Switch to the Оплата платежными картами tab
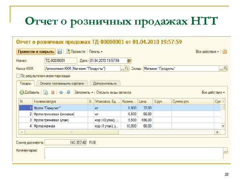Image resolution: width=243 pixels, height=182 pixels. tap(62, 84)
